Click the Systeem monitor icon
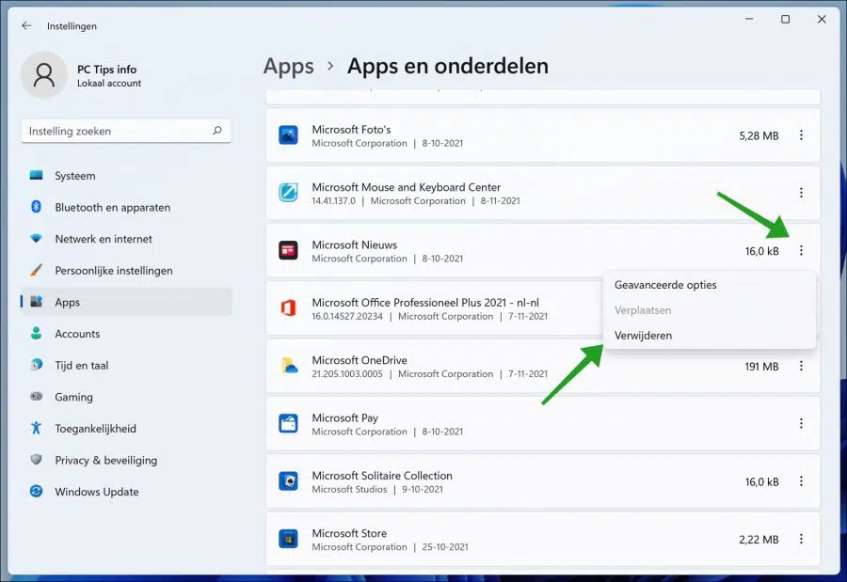 tap(36, 176)
